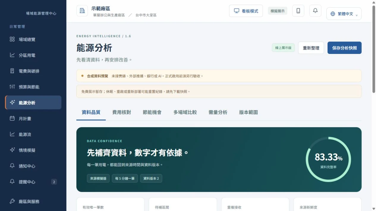
Task: Open the 節能機會 tab
Action: pos(152,112)
